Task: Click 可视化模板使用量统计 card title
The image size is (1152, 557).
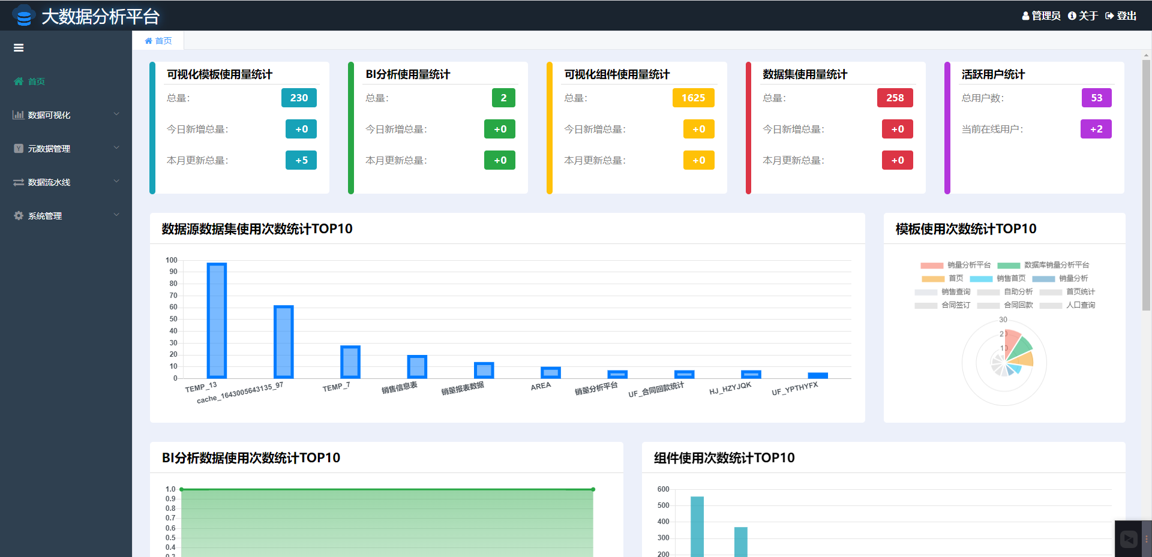Action: pos(220,74)
